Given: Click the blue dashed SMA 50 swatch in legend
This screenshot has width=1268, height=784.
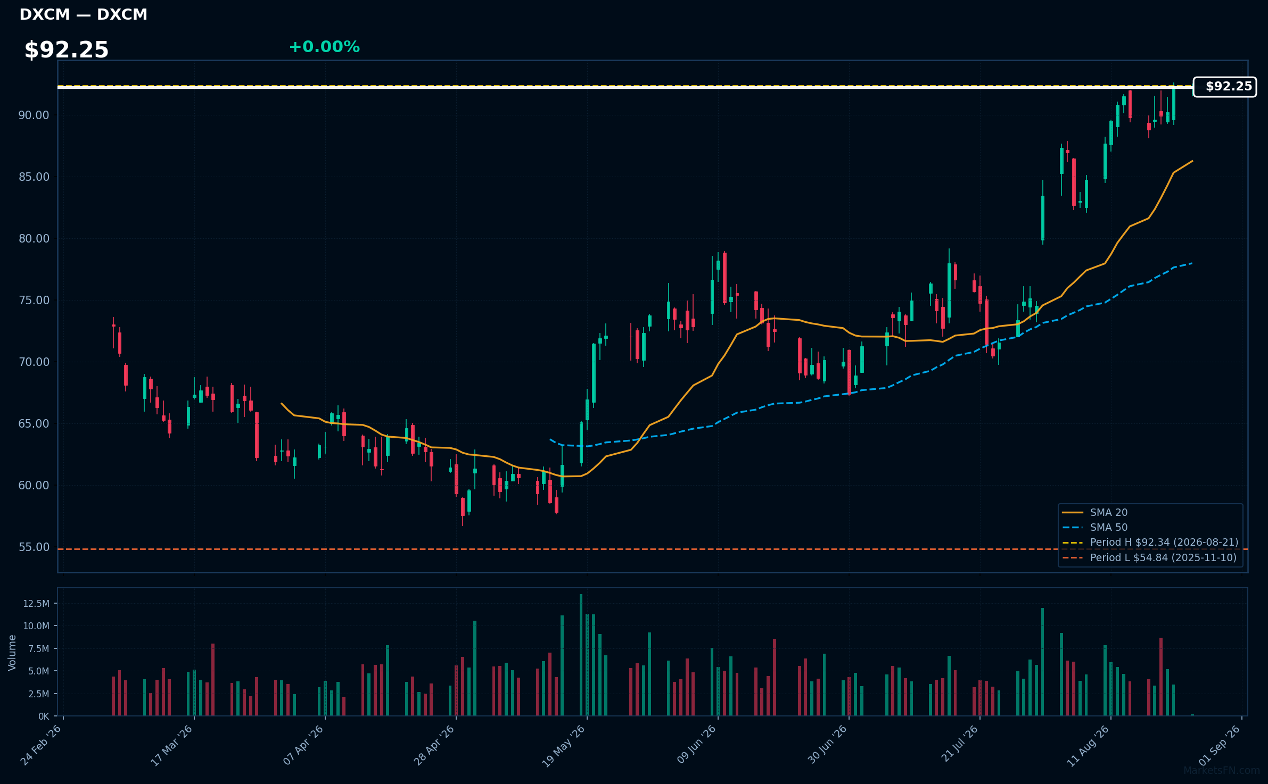Looking at the screenshot, I should coord(1073,528).
